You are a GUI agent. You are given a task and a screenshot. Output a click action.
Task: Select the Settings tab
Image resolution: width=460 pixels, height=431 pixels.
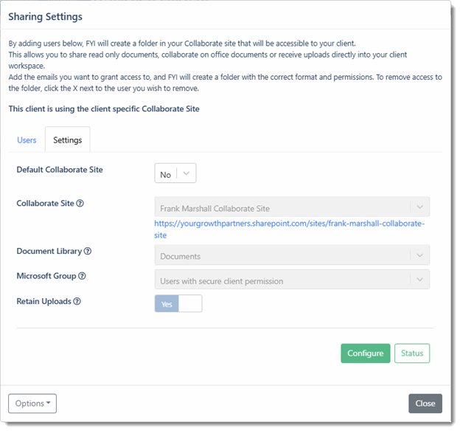[x=68, y=139]
